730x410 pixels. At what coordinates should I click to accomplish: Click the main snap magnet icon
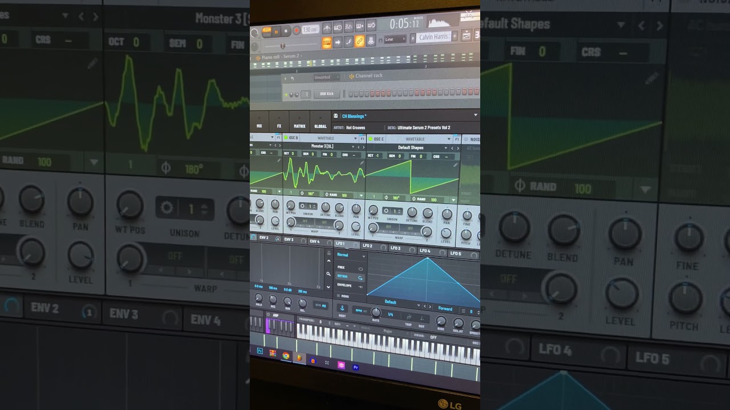pyautogui.click(x=380, y=40)
